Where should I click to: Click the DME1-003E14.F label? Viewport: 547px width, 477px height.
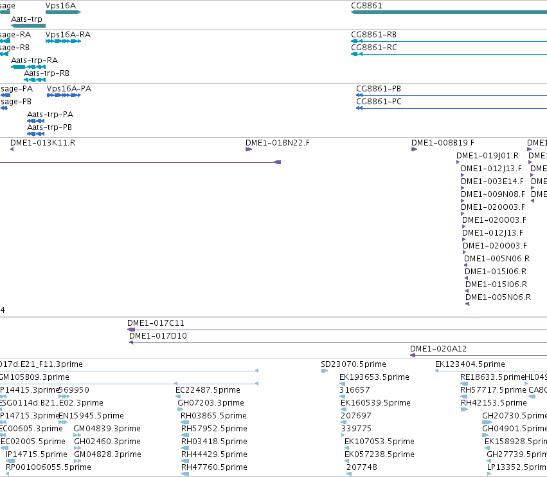point(492,182)
